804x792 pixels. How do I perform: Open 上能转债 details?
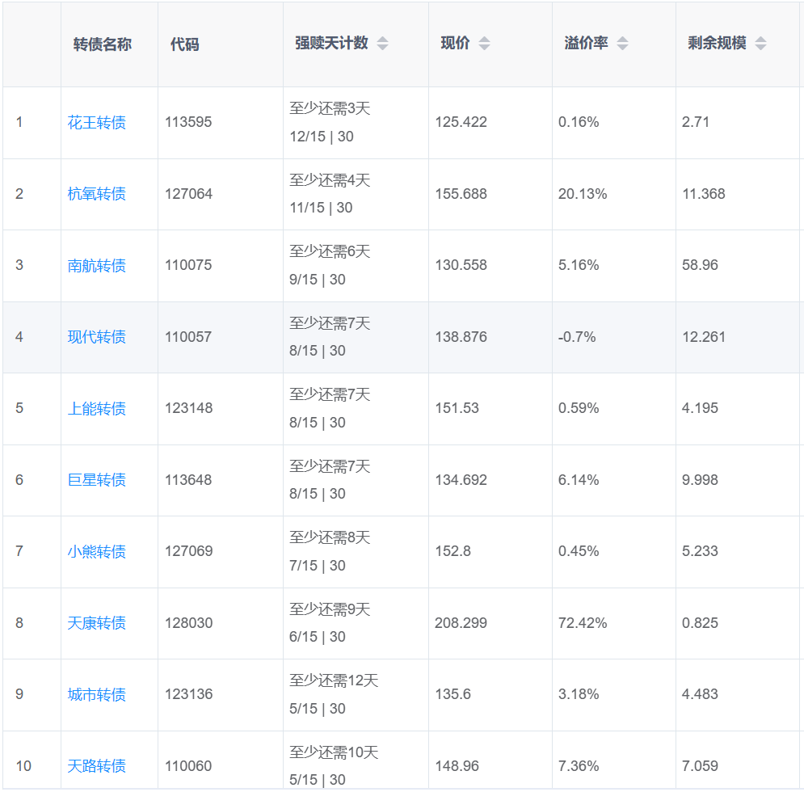tap(97, 409)
